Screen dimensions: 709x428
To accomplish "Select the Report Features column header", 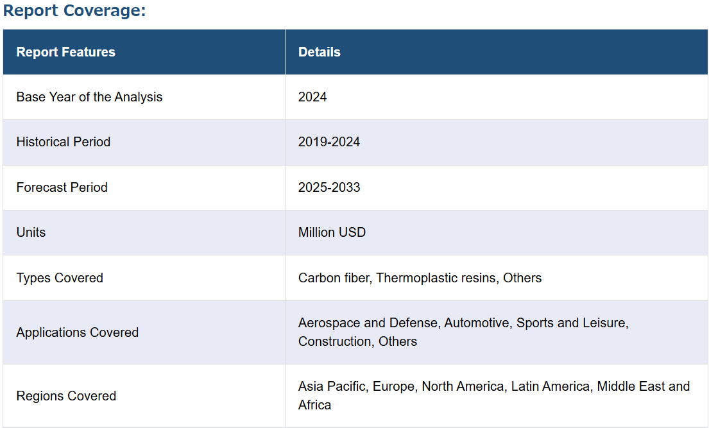I will point(66,52).
